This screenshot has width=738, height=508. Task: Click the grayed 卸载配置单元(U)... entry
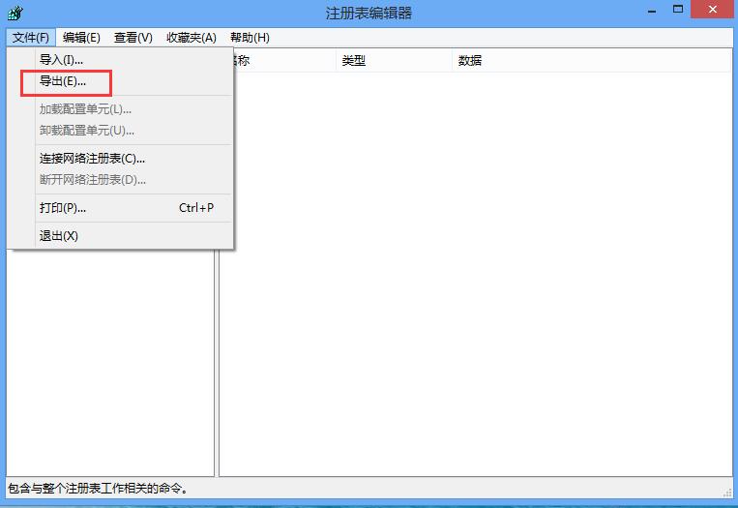[120, 131]
